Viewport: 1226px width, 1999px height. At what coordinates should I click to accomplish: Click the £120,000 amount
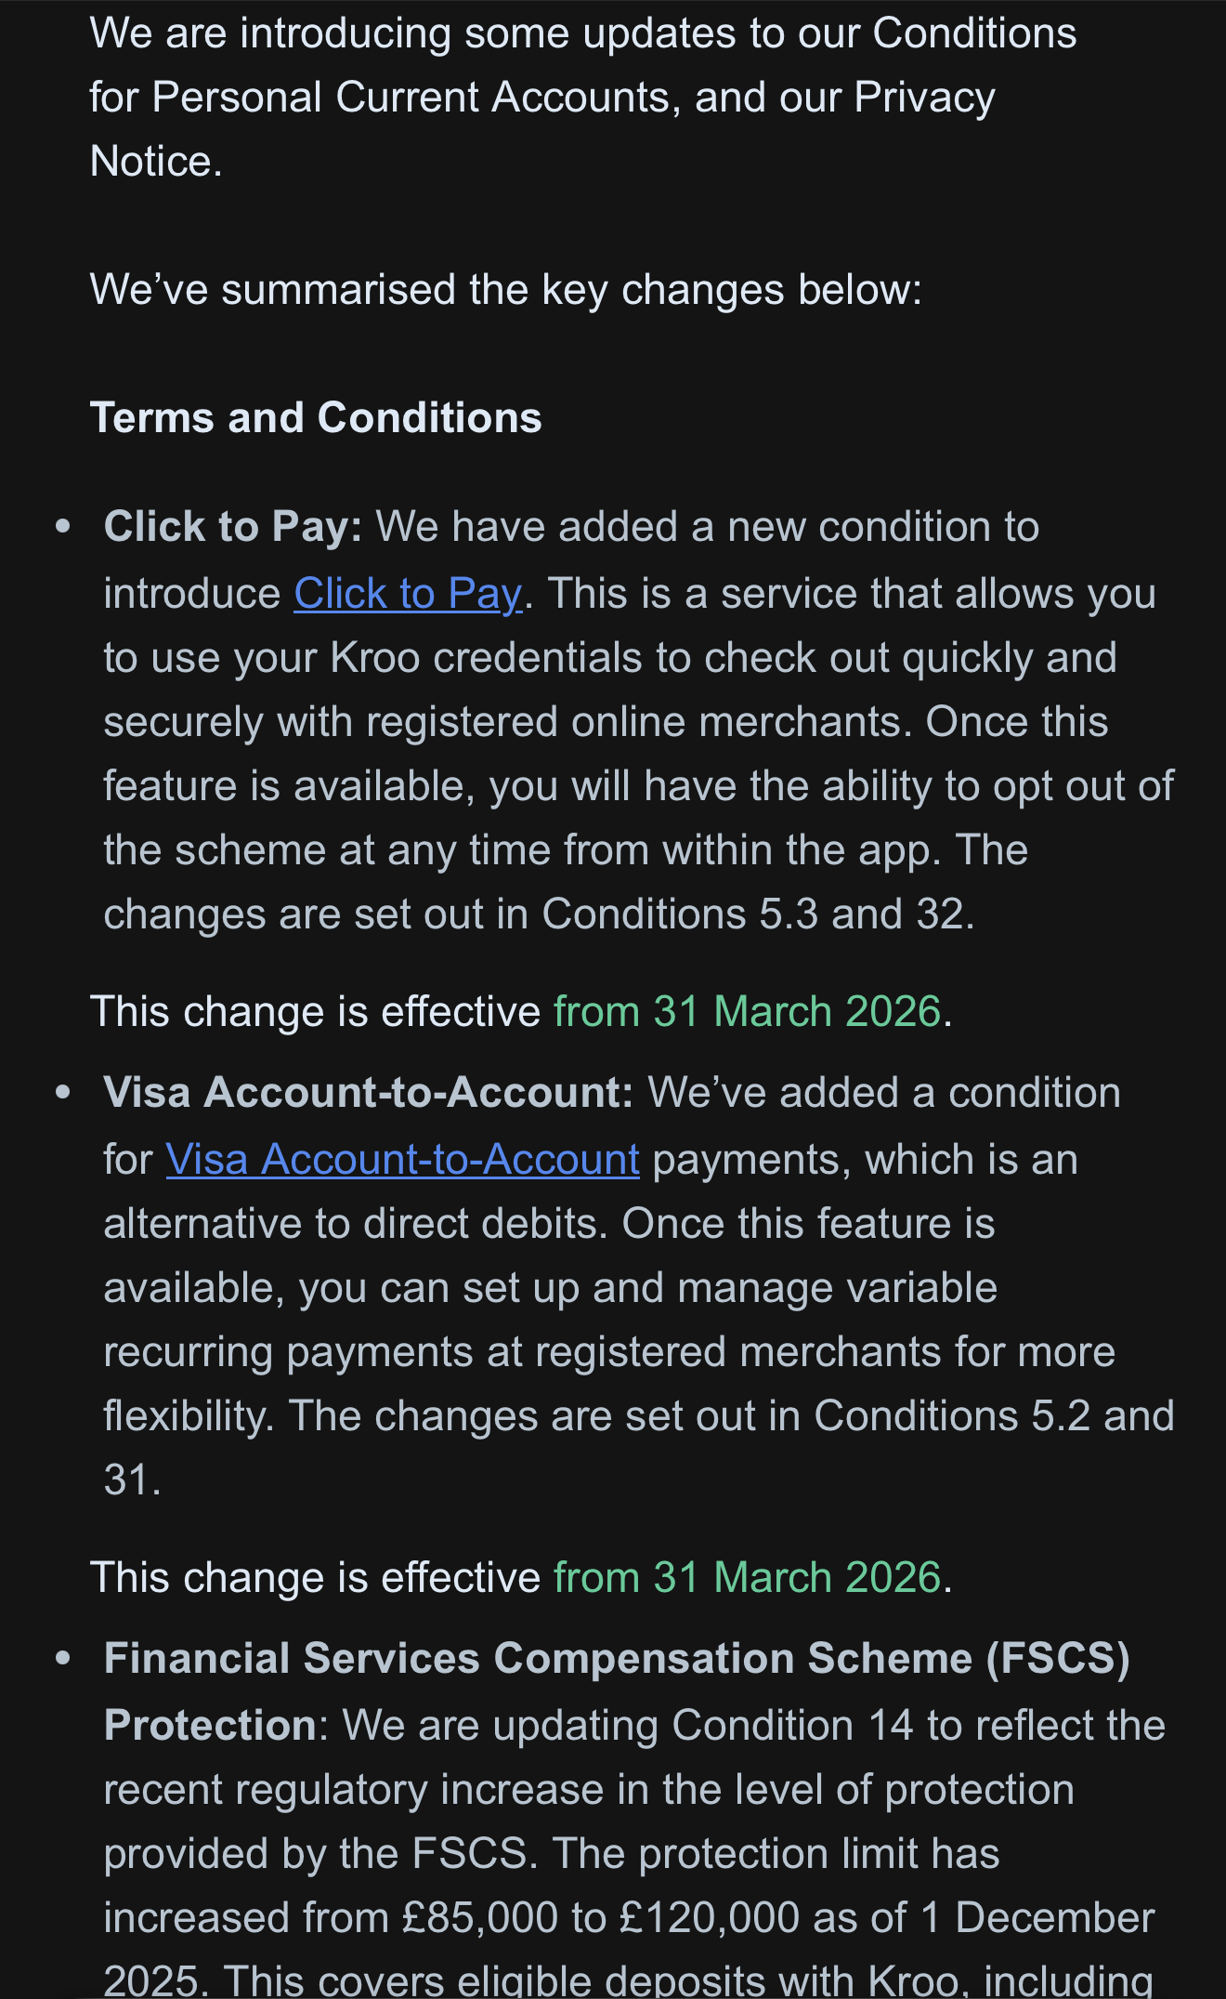pos(710,1918)
